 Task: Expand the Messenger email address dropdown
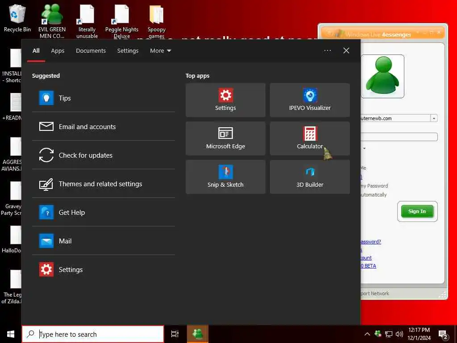(x=434, y=118)
